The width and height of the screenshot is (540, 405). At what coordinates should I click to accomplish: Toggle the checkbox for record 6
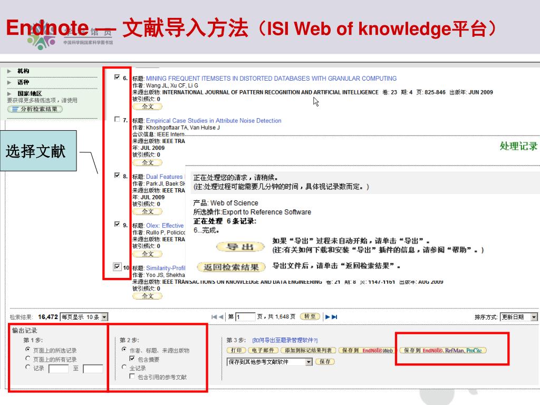[x=117, y=77]
